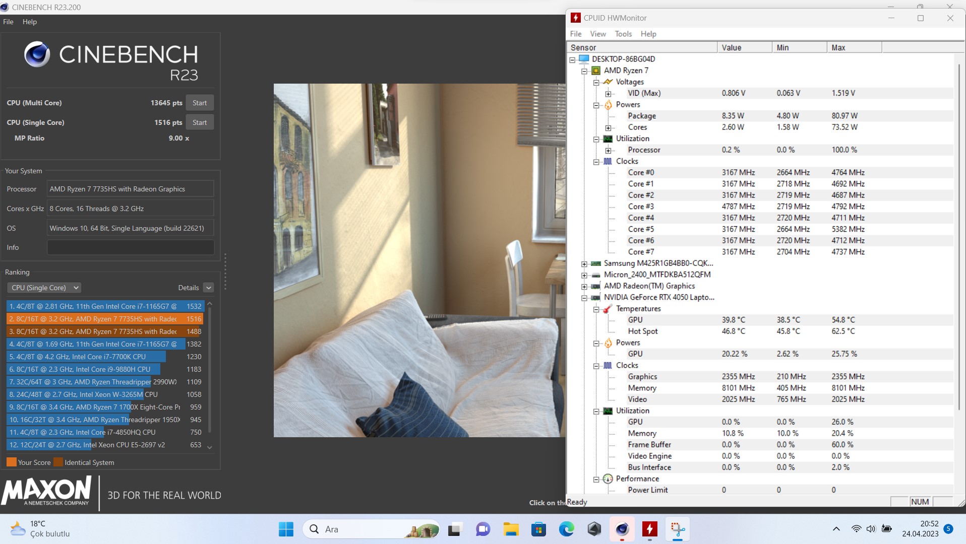
Task: Open the Cinebench Help menu
Action: 30,22
